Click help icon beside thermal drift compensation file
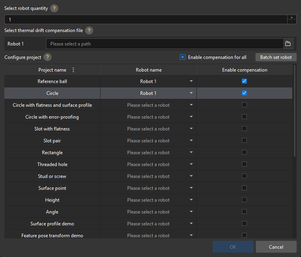 pyautogui.click(x=89, y=30)
